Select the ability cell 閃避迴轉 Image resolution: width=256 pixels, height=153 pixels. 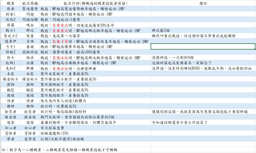pyautogui.click(x=30, y=20)
